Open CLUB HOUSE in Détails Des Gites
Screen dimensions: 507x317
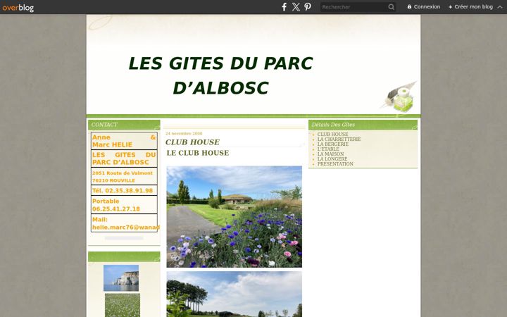pos(332,135)
